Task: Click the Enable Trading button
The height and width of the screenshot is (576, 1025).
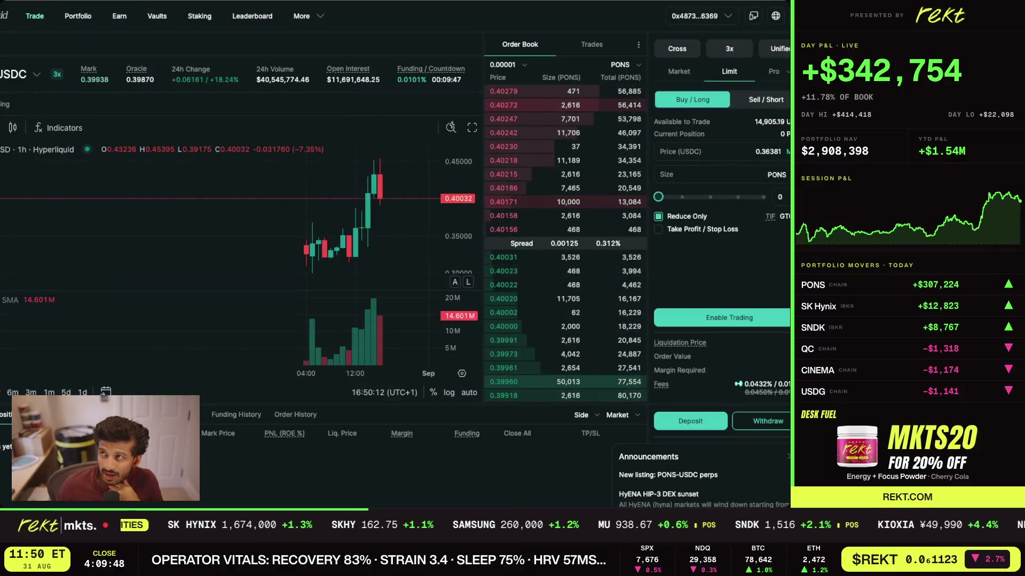Action: [722, 317]
